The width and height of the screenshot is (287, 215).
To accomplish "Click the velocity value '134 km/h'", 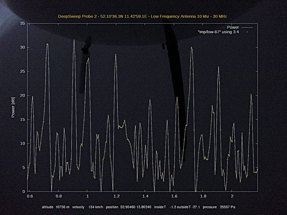I will (x=96, y=207).
